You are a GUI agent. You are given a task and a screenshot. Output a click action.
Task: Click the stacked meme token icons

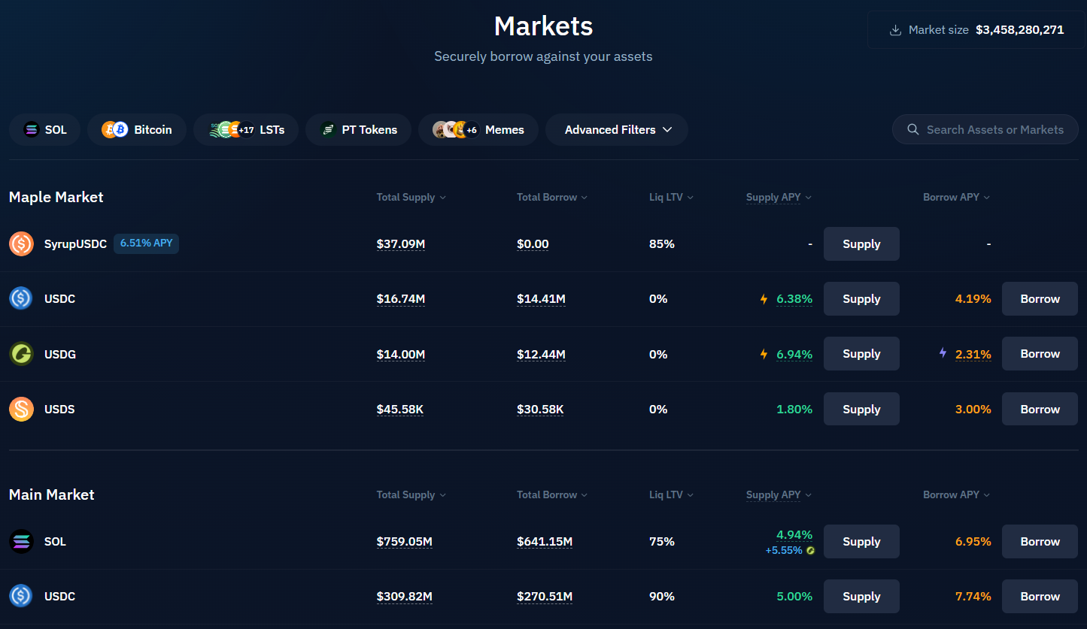coord(456,130)
